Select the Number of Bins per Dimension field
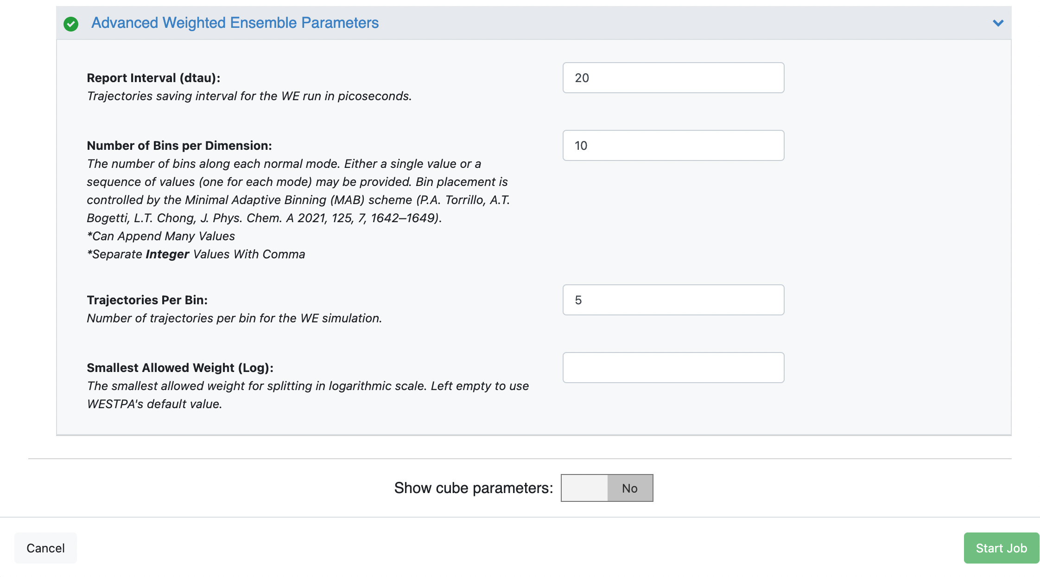This screenshot has width=1040, height=577. (x=673, y=145)
